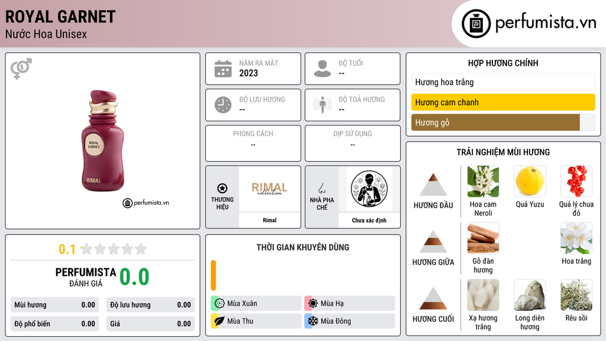Click the 2023 release year value

[249, 73]
